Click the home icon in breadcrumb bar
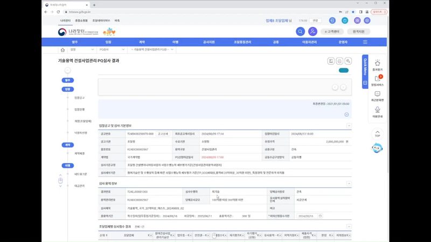This screenshot has height=242, width=431. click(62, 50)
